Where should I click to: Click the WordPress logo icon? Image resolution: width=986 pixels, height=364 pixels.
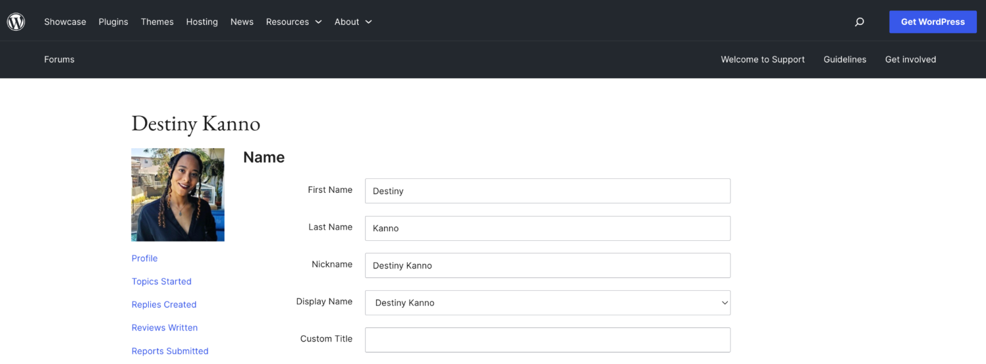click(x=16, y=22)
